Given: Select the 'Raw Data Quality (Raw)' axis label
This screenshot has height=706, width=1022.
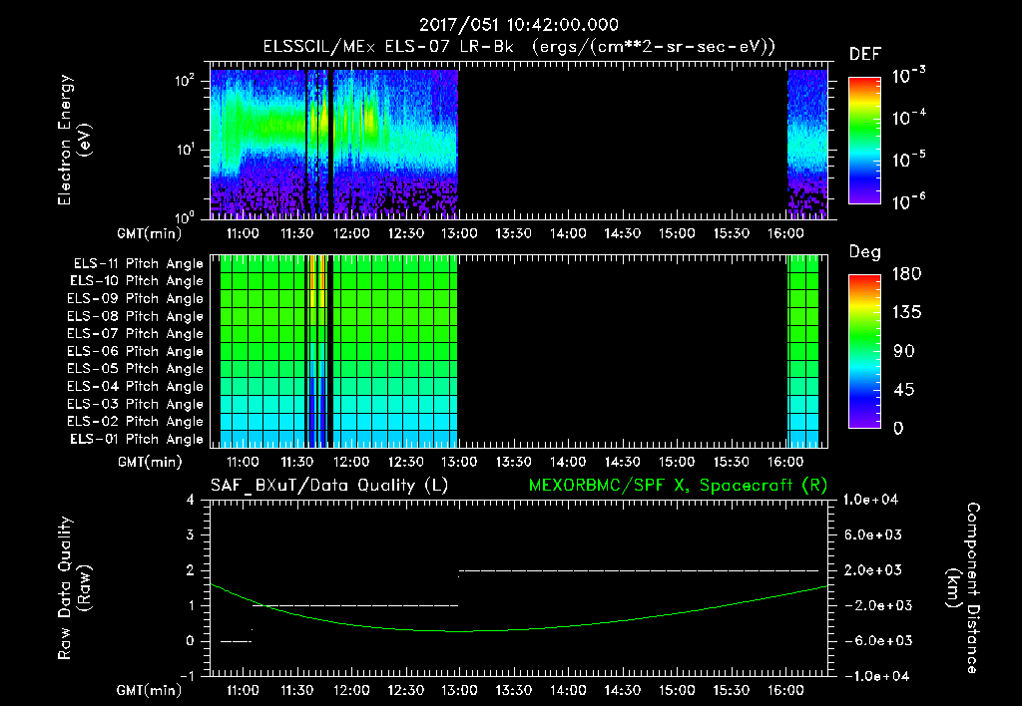Looking at the screenshot, I should 74,588.
